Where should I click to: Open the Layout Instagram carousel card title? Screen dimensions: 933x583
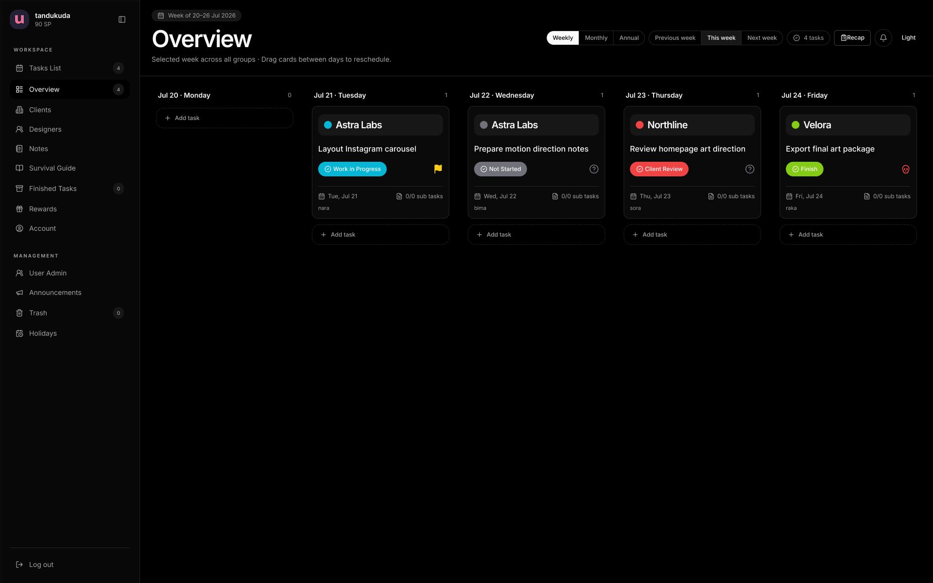pos(367,149)
